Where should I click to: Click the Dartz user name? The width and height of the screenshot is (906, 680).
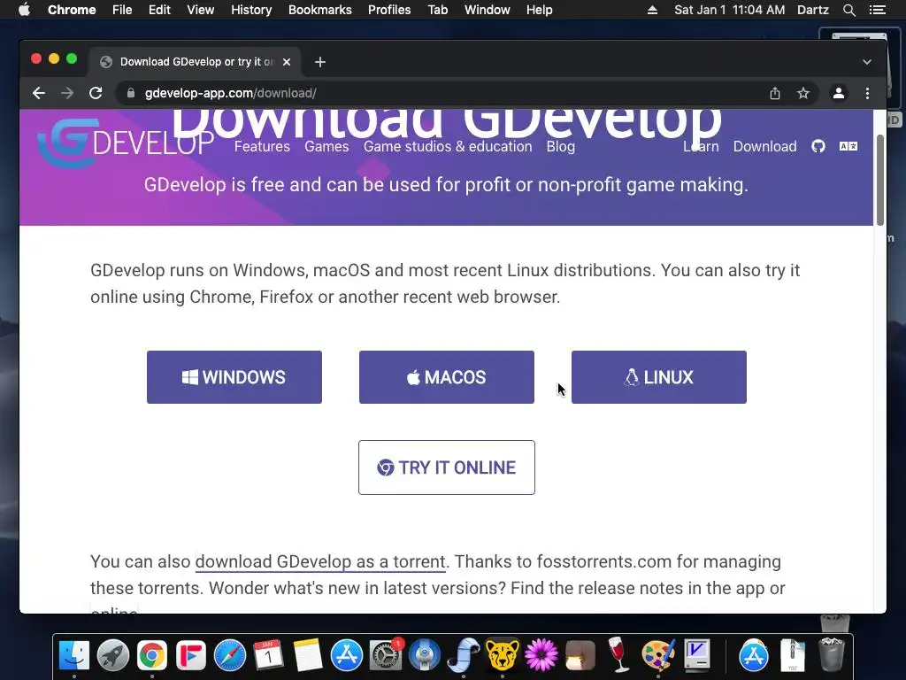click(813, 10)
